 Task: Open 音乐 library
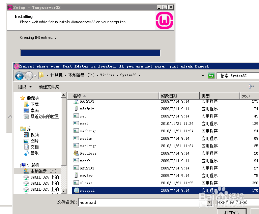point(34,153)
